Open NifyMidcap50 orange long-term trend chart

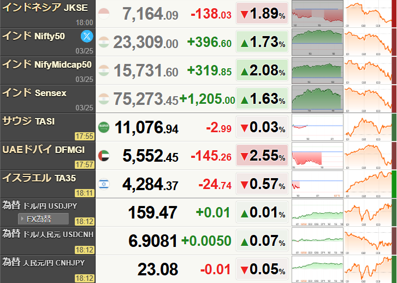368,70
